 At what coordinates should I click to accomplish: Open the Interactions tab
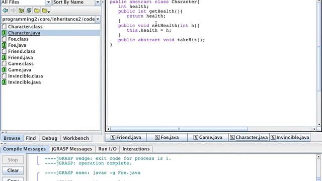coord(136,149)
